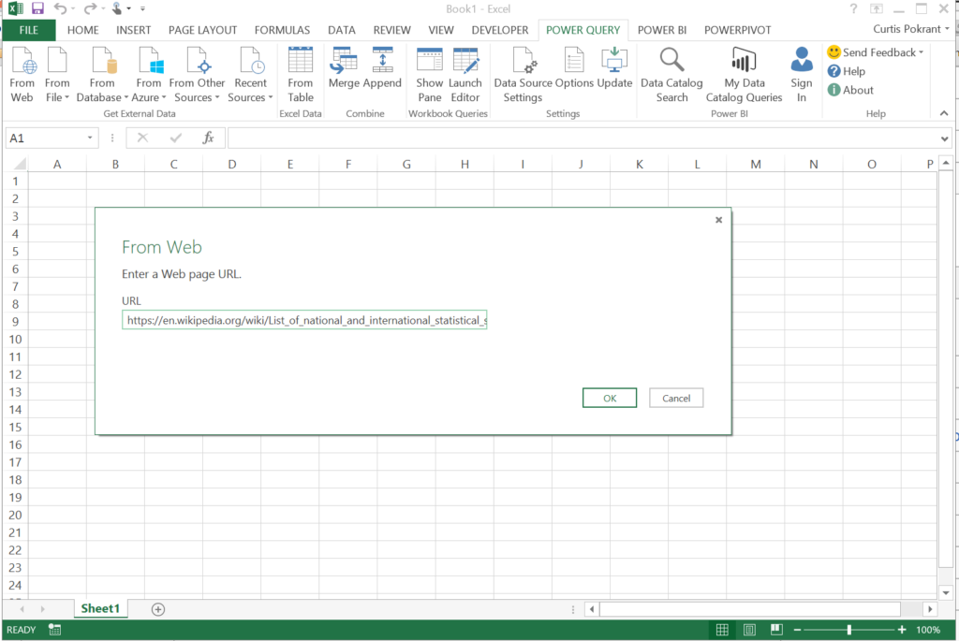Click inside the URL input field
Viewport: 959px width, 641px height.
pos(305,320)
